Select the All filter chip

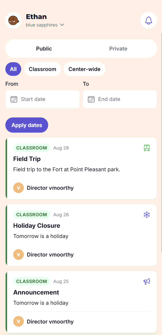[x=13, y=69]
